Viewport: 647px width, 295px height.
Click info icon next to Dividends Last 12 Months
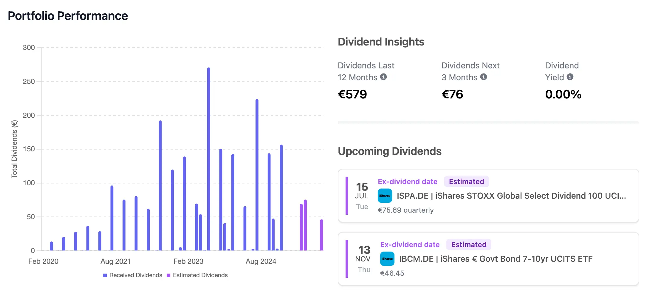point(383,77)
